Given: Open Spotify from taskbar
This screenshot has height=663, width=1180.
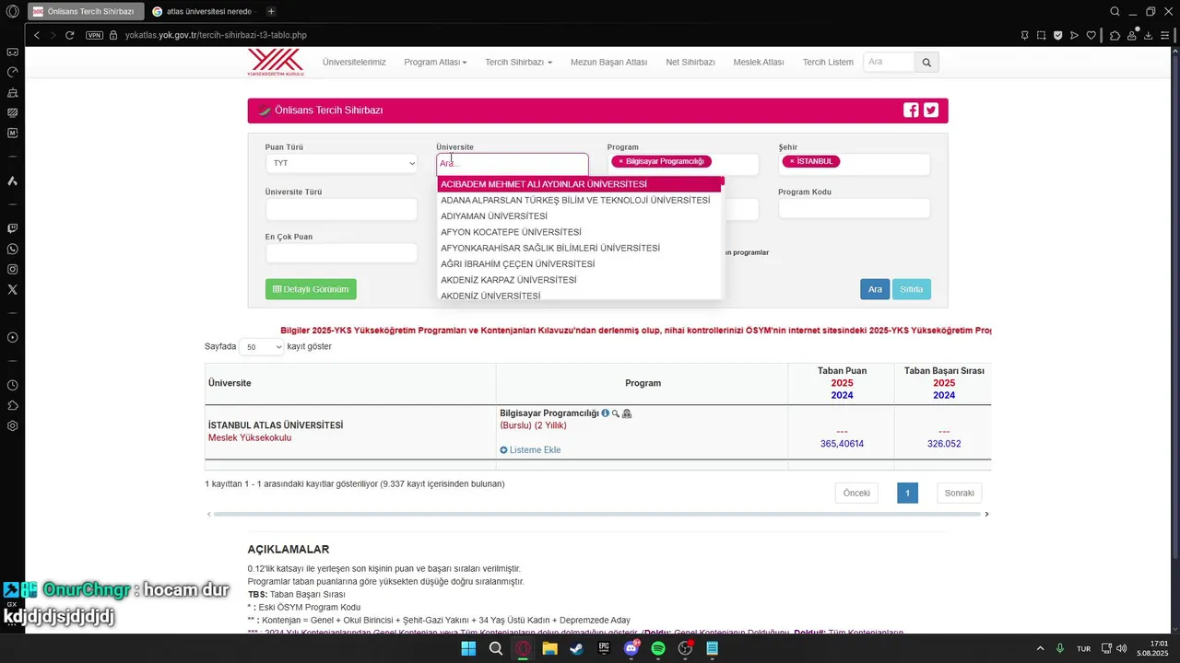Looking at the screenshot, I should pyautogui.click(x=658, y=648).
